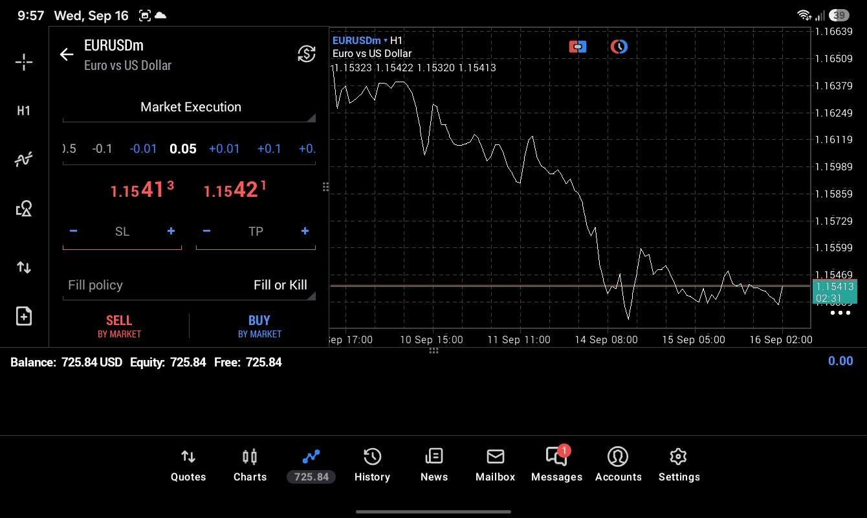Tap the bid price 1.15413
The image size is (867, 518).
pos(142,190)
